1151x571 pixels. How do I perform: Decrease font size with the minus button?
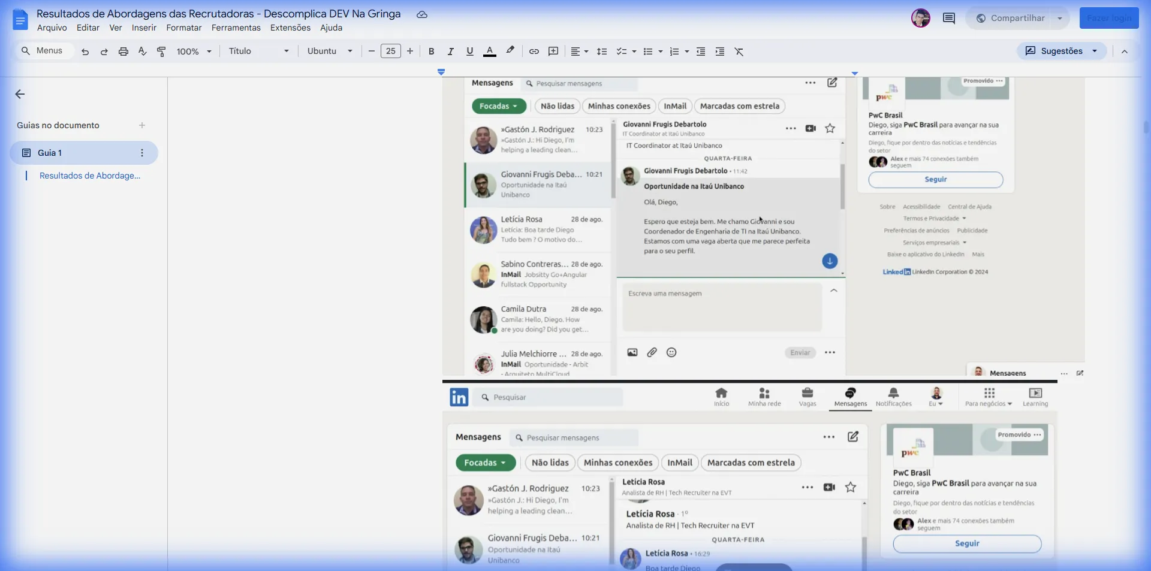tap(372, 52)
